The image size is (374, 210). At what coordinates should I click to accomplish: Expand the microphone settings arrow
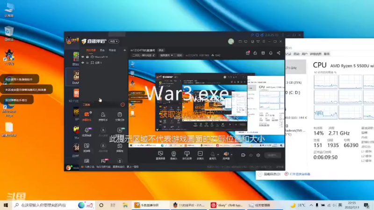[218, 154]
